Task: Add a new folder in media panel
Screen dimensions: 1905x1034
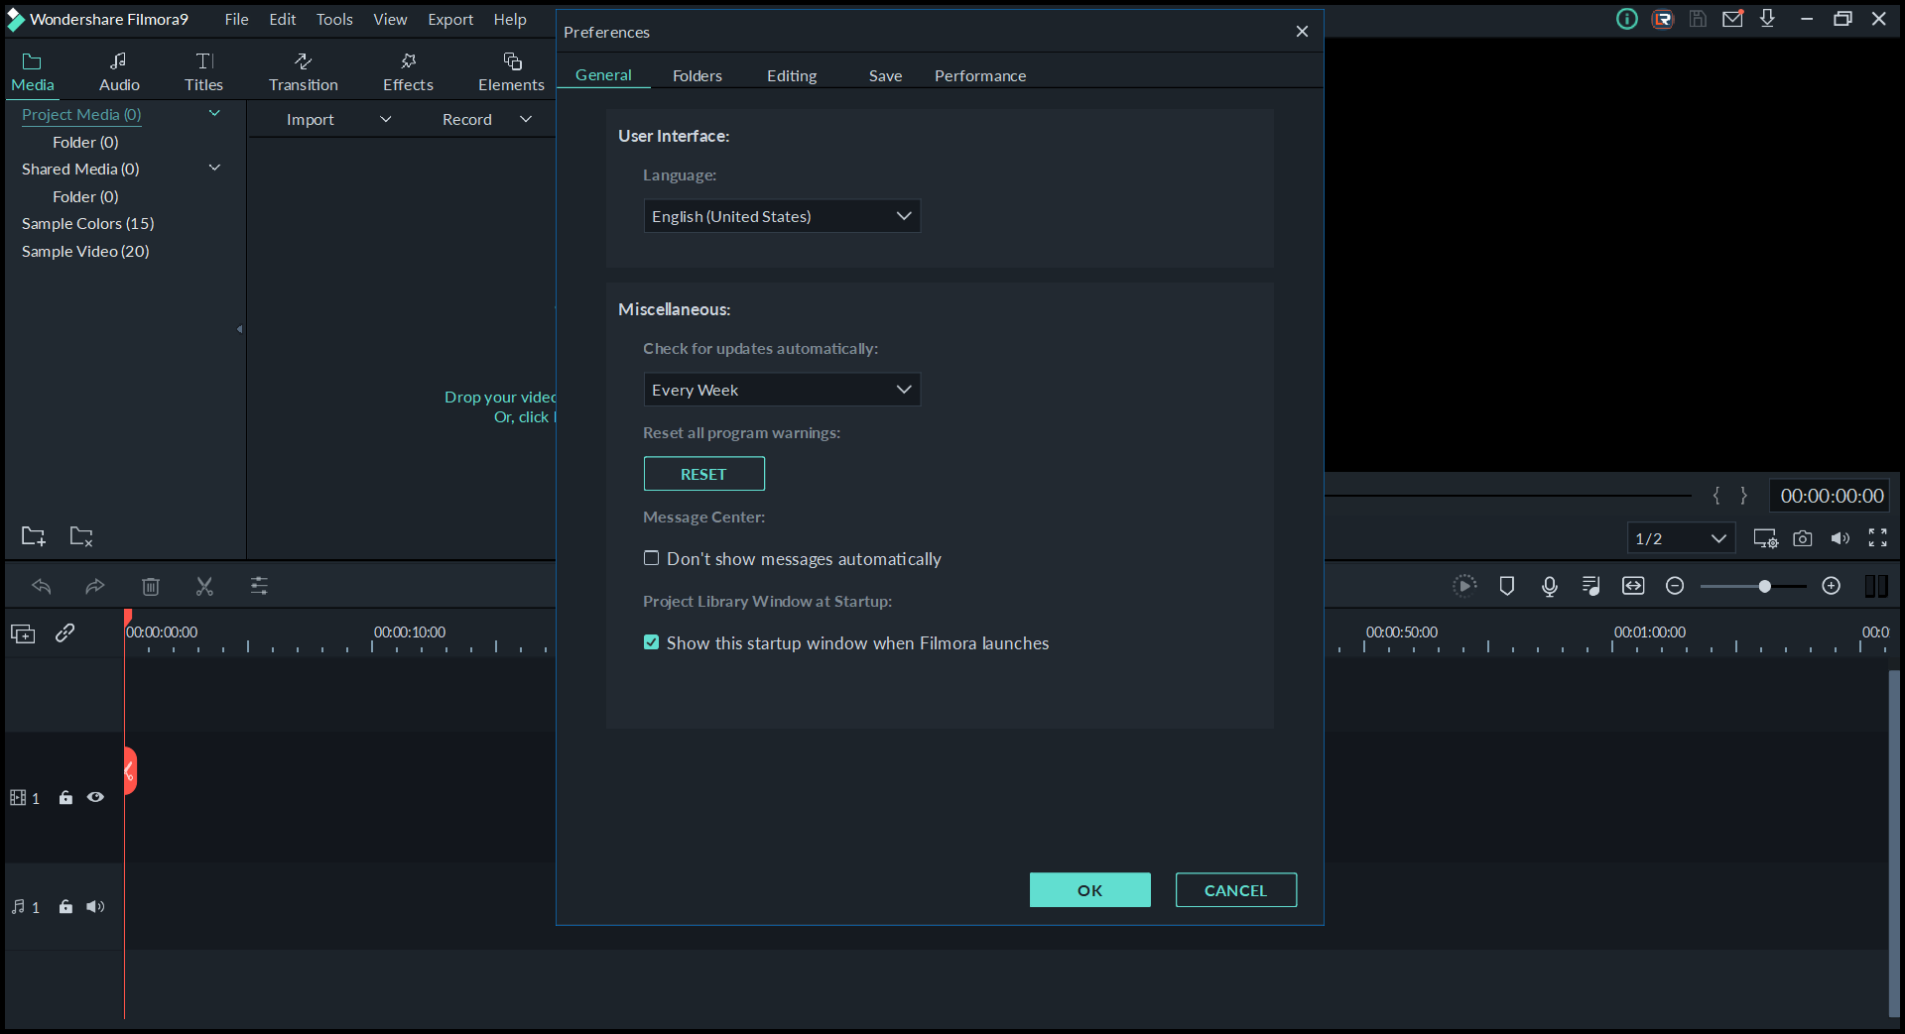Action: pos(33,536)
